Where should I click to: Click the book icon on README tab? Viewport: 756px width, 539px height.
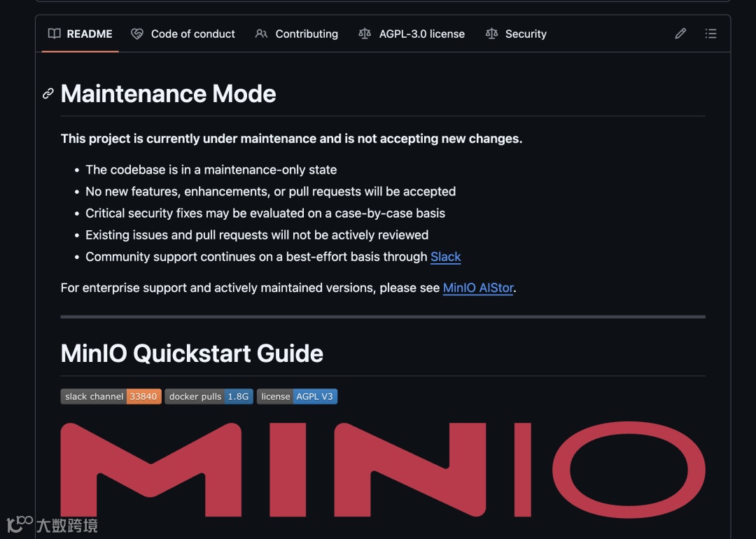click(x=54, y=34)
